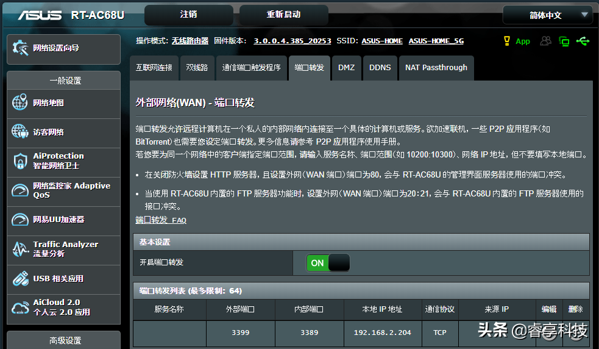The width and height of the screenshot is (599, 349).
Task: Click the ASUS-HOME_5G SSID link
Action: click(436, 41)
